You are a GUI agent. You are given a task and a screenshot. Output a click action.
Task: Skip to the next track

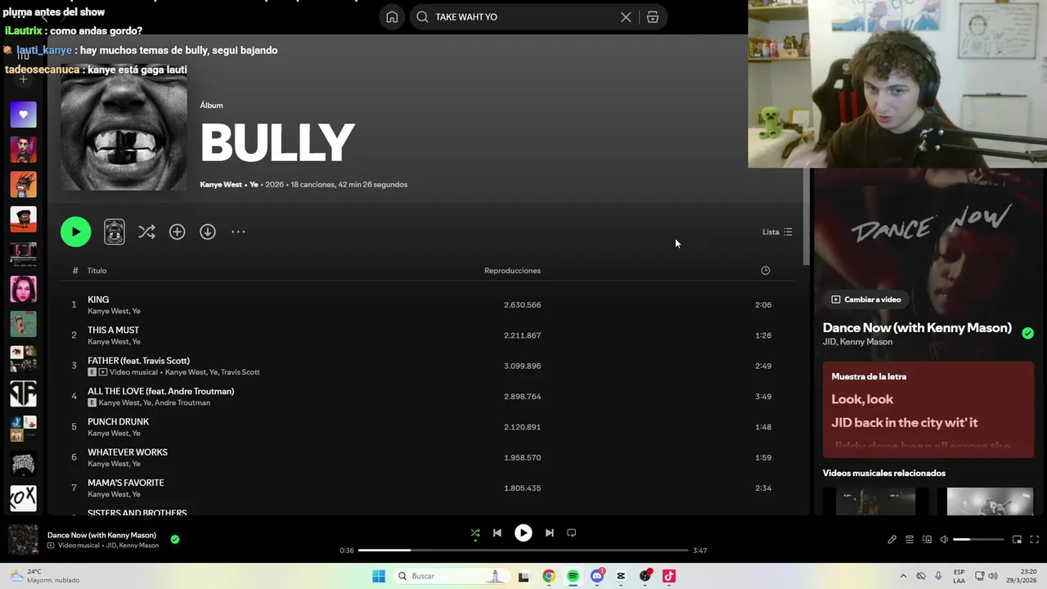pos(550,533)
